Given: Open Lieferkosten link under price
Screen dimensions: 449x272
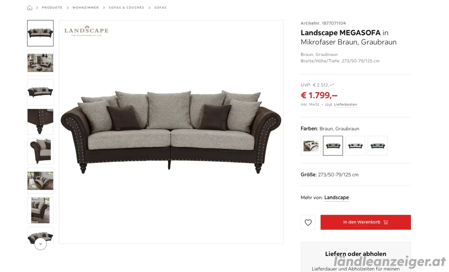Looking at the screenshot, I should pyautogui.click(x=346, y=104).
